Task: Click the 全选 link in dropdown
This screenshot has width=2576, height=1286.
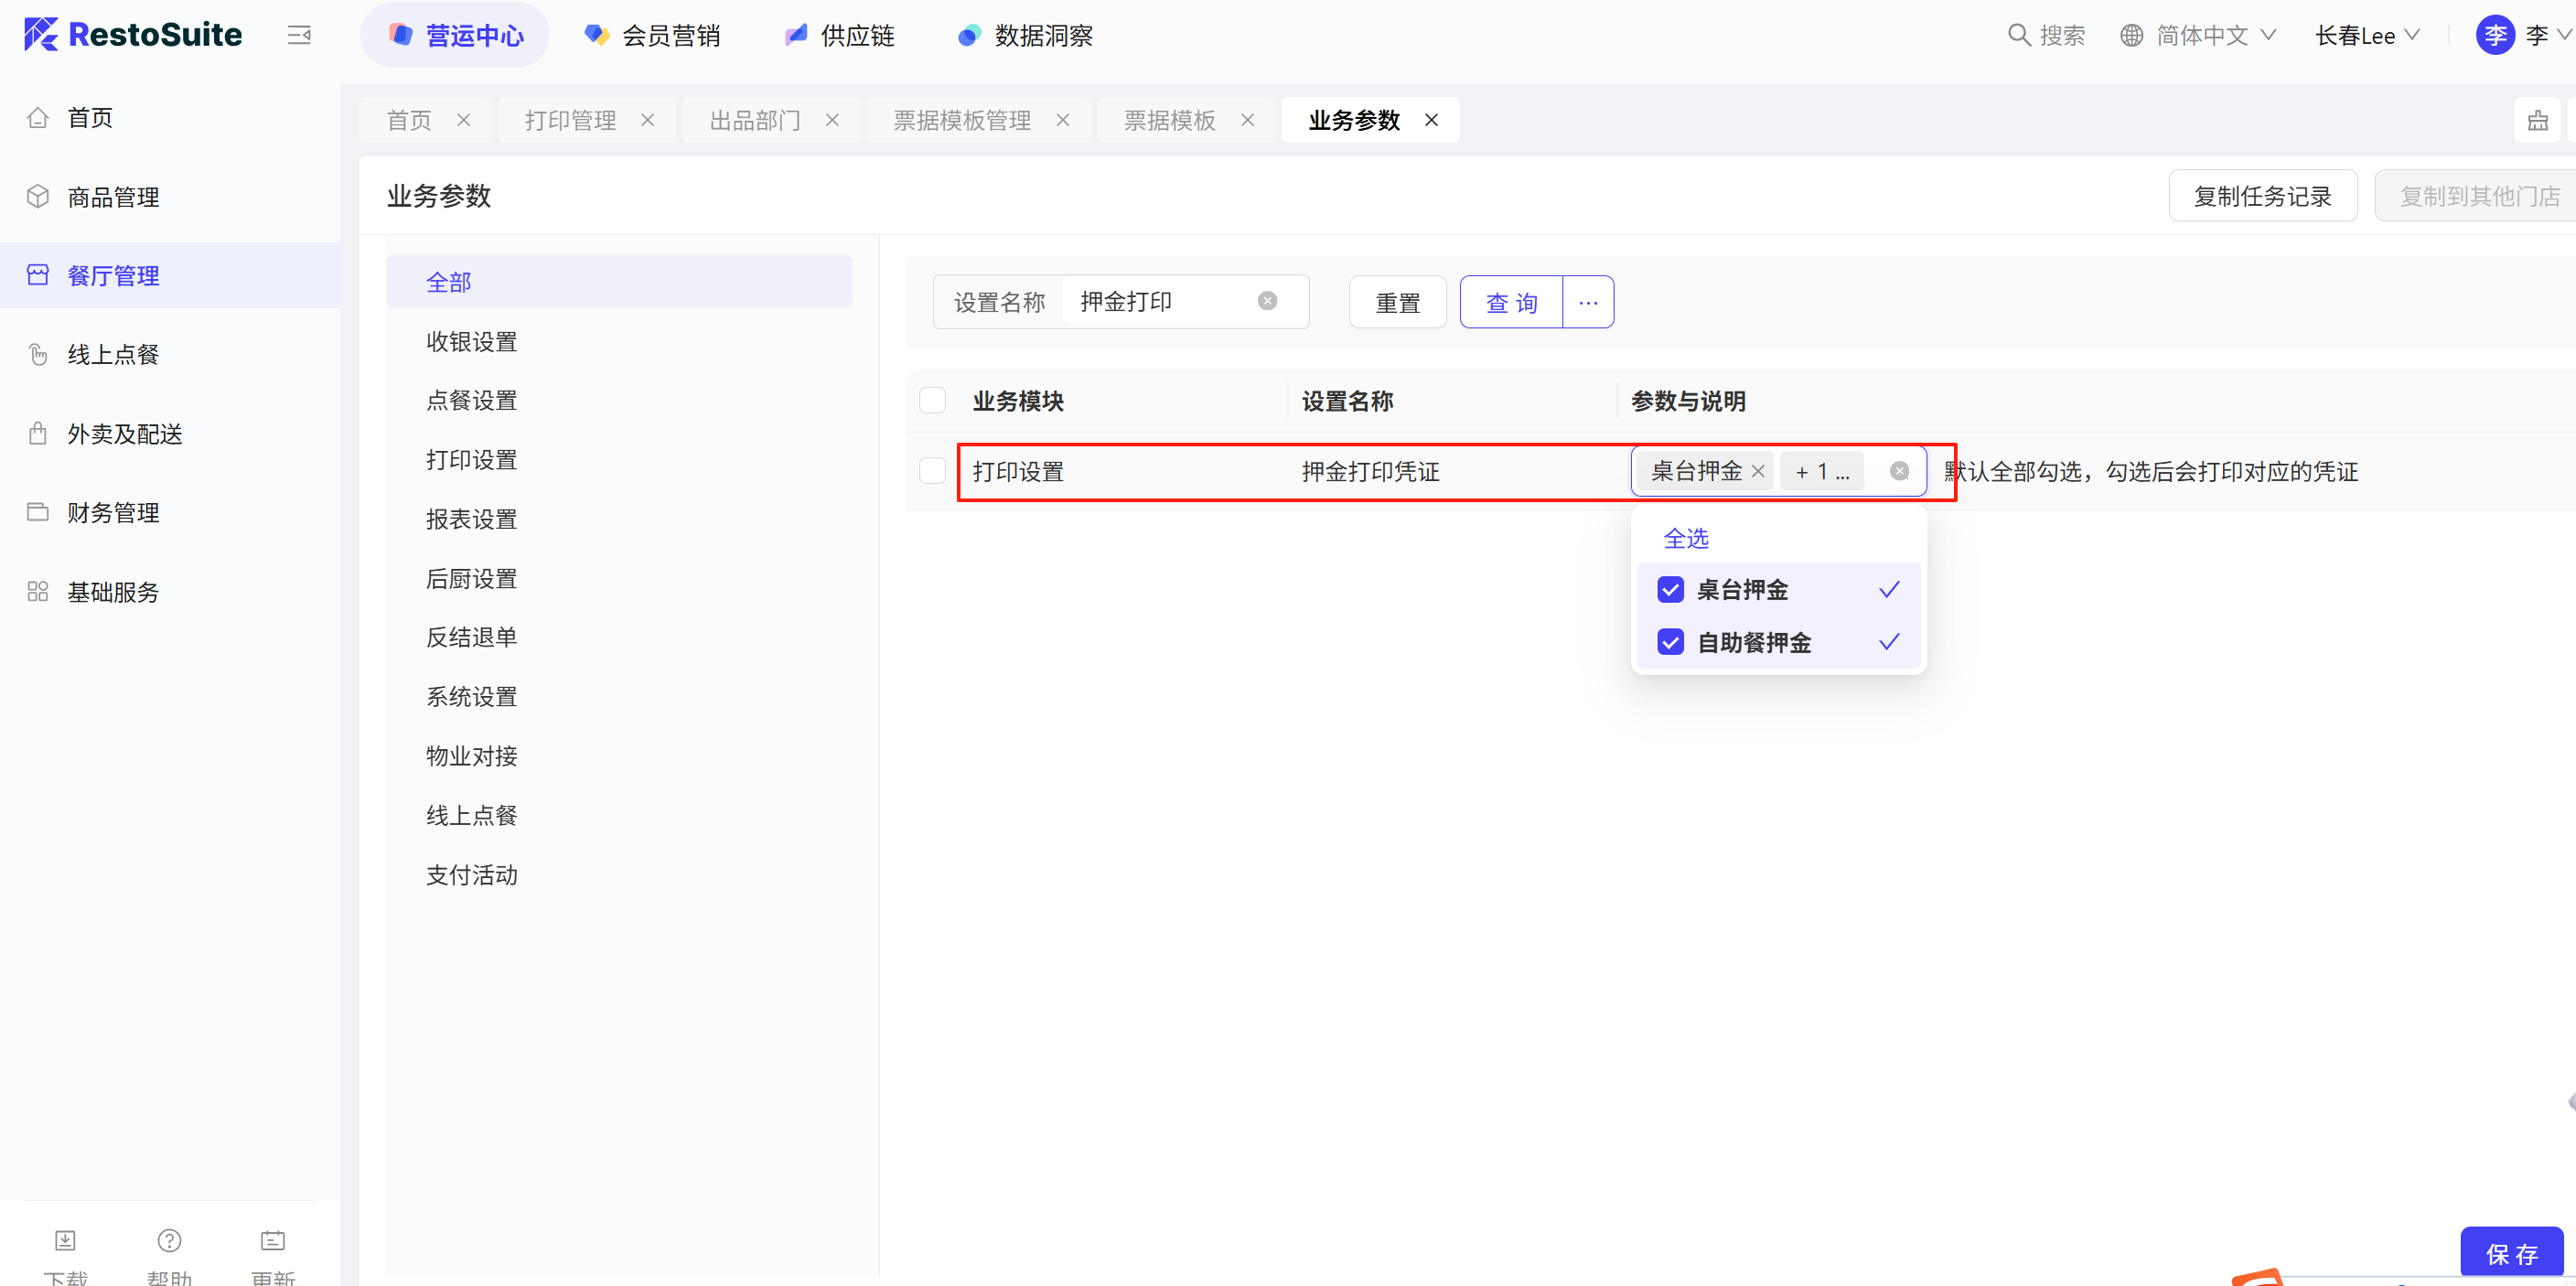Action: click(1685, 538)
